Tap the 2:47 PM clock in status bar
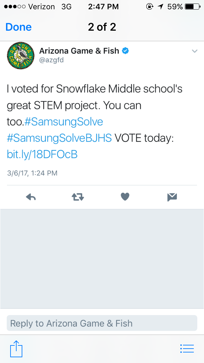Screen dimensions: 204x363 click(x=103, y=7)
